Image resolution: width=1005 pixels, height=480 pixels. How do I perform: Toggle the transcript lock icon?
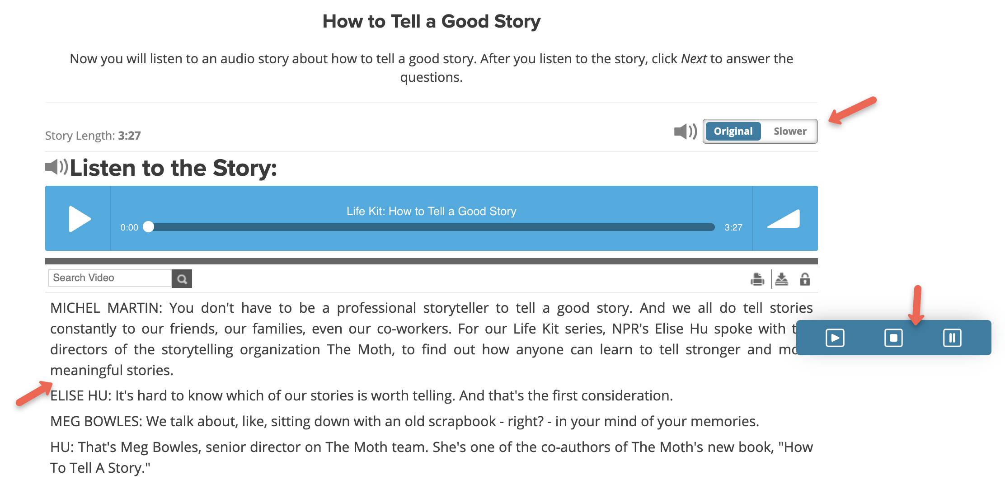(805, 279)
